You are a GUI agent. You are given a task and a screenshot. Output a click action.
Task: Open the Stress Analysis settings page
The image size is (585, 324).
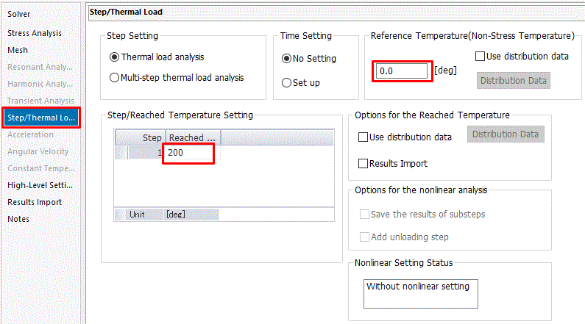pos(35,33)
